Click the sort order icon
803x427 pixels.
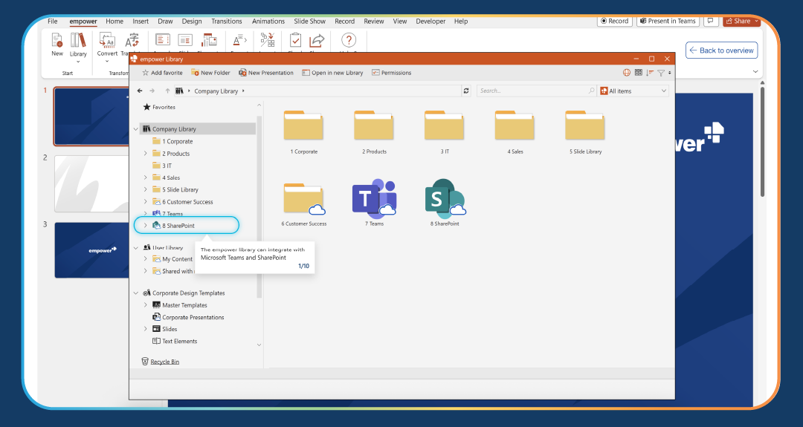[x=649, y=73]
